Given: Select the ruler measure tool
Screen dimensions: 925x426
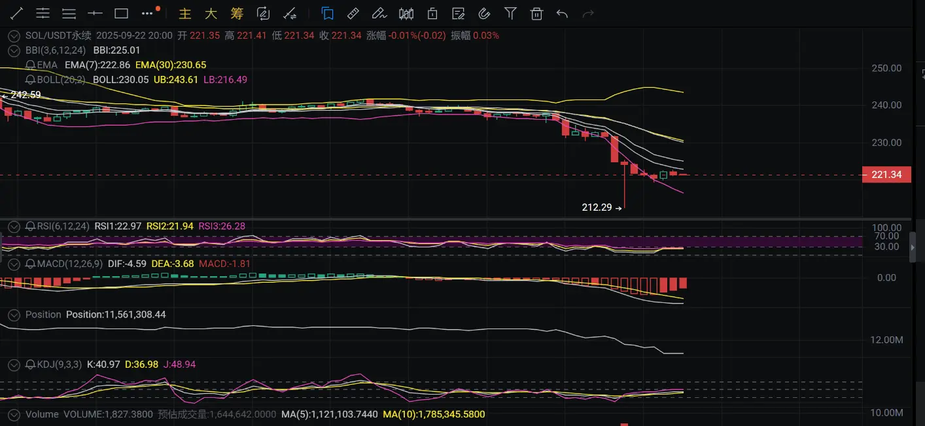Looking at the screenshot, I should 353,13.
